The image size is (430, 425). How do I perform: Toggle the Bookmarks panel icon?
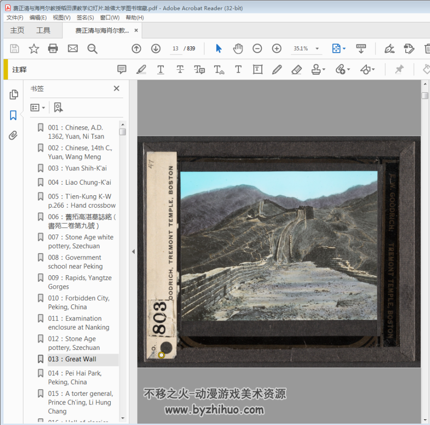pos(13,115)
